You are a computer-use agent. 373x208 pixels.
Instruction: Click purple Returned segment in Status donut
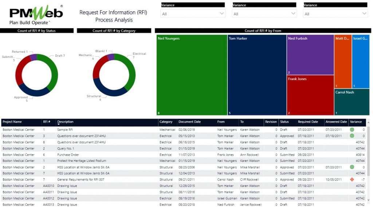33,57
